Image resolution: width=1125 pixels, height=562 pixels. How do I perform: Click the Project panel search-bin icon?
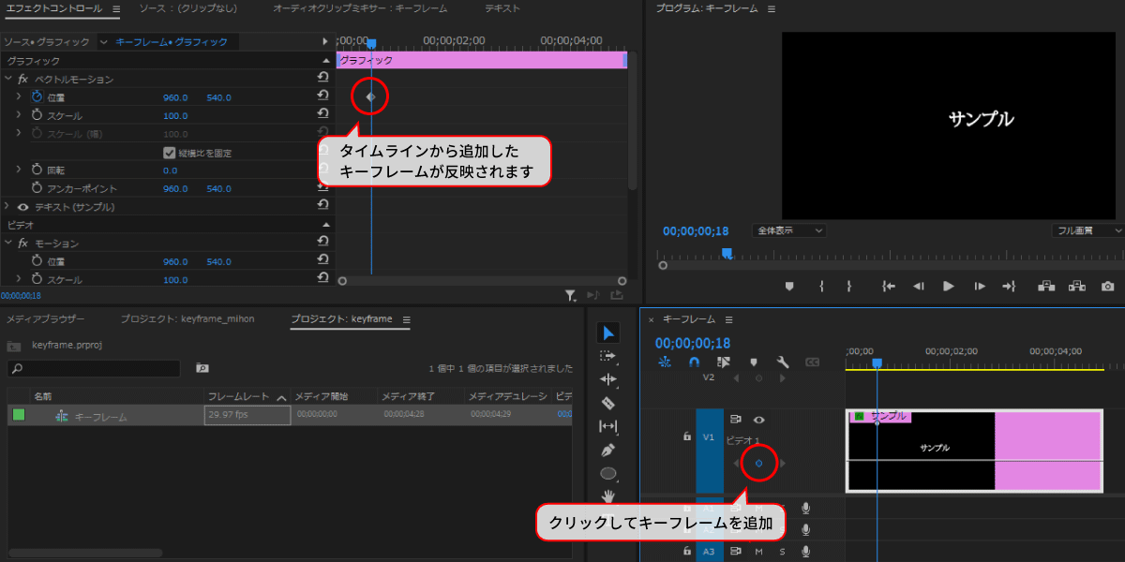pos(202,368)
